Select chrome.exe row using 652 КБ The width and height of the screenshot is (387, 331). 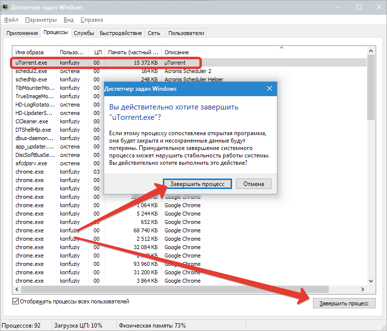(x=190, y=222)
